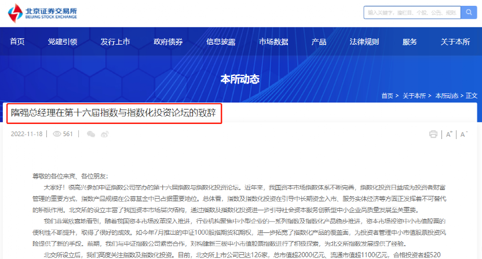
Task: Click the eye view count icon
Action: click(57, 134)
